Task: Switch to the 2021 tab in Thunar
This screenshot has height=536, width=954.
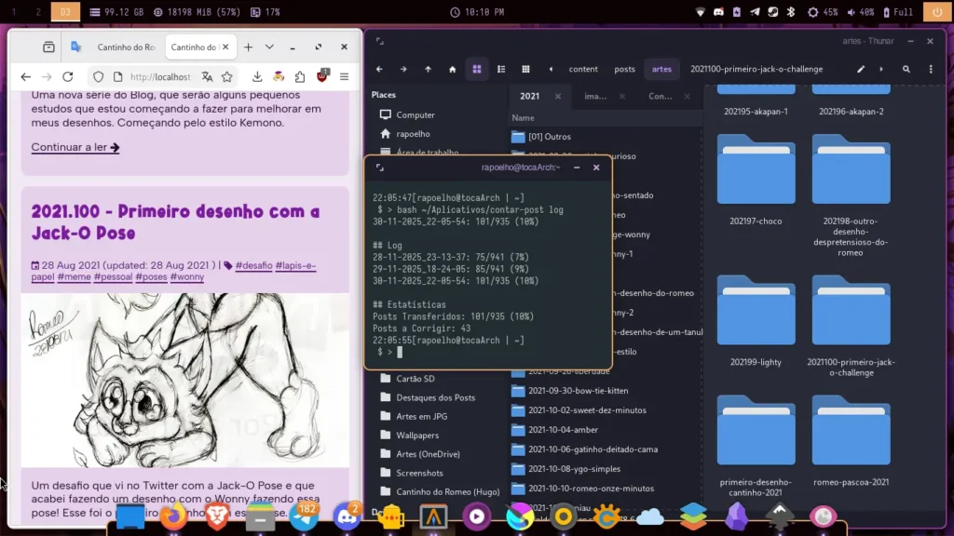Action: pos(530,96)
